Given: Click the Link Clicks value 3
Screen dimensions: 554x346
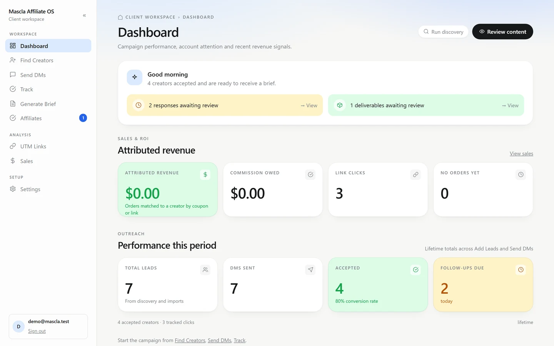Looking at the screenshot, I should 339,193.
